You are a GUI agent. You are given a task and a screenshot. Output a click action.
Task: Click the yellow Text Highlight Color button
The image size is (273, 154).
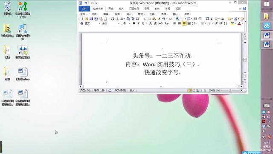[x=232, y=24]
